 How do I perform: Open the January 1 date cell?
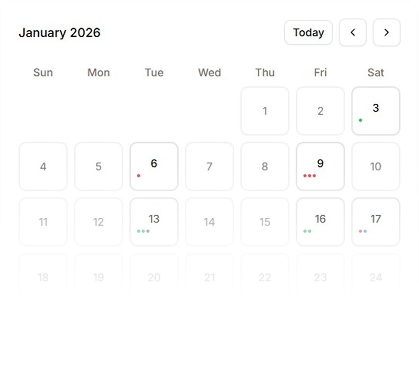tap(265, 111)
